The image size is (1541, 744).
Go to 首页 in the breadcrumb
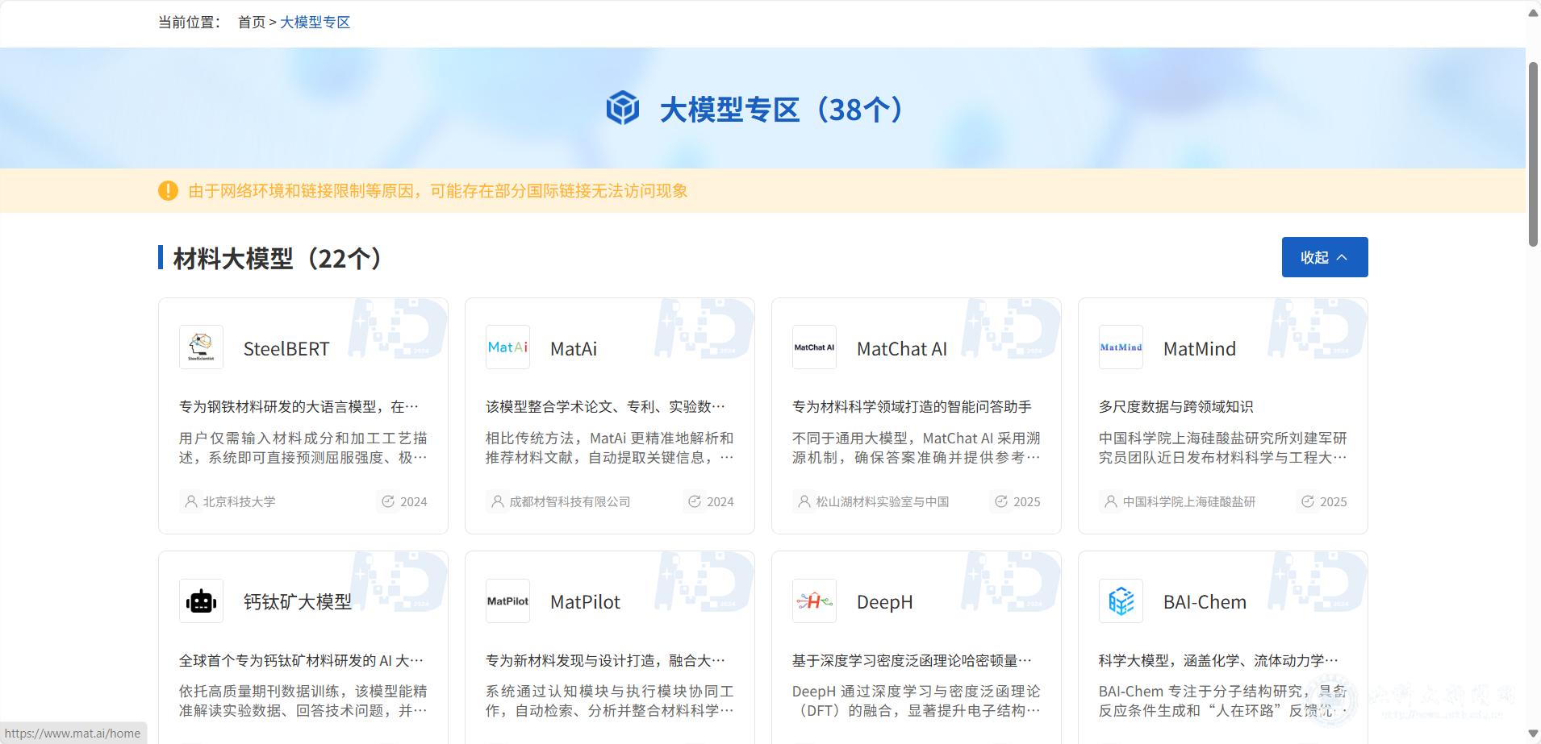pos(252,23)
